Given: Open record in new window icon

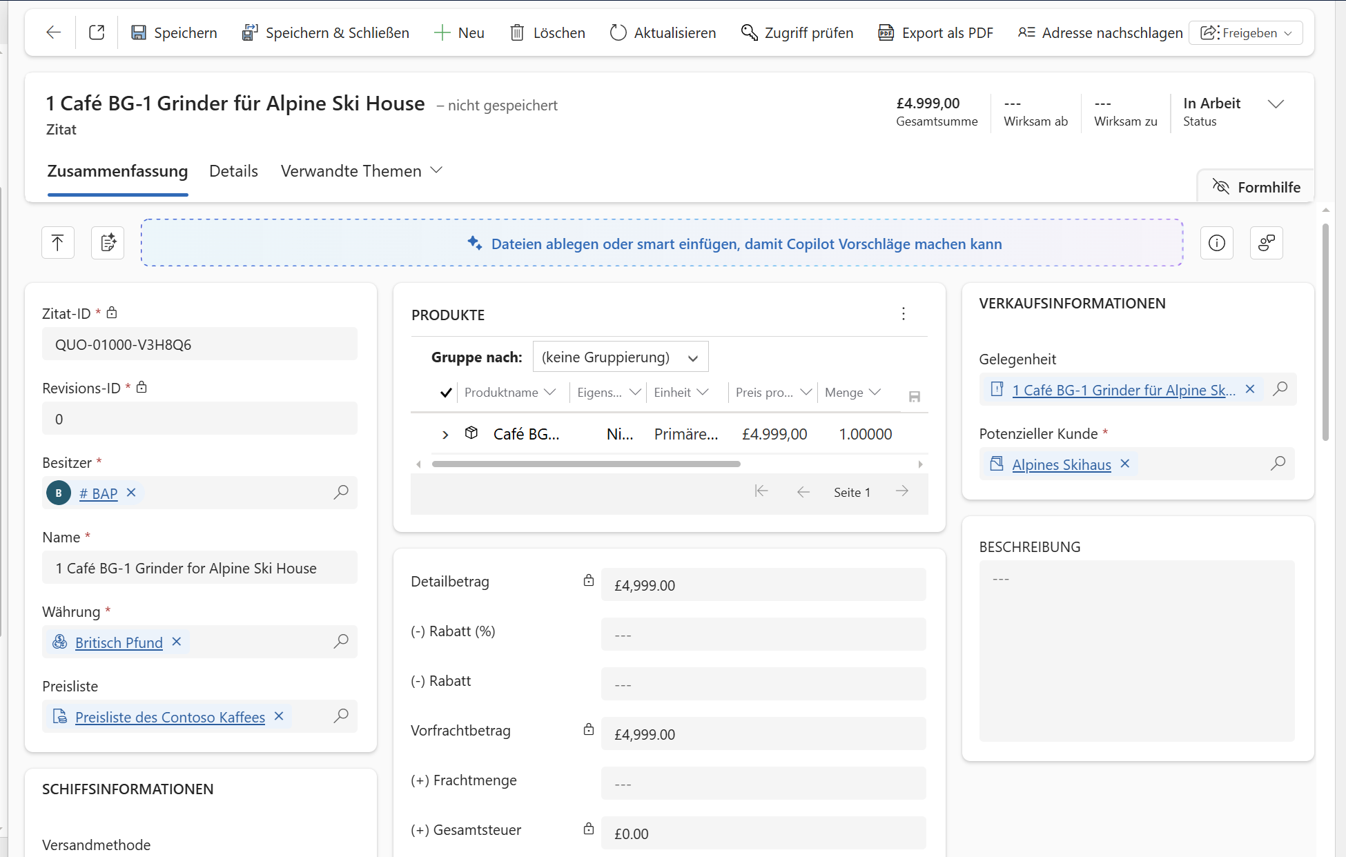Looking at the screenshot, I should click(97, 32).
